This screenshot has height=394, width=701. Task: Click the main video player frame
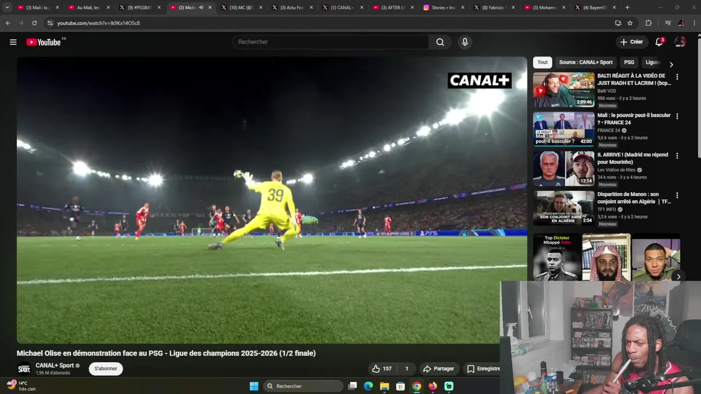click(x=272, y=200)
